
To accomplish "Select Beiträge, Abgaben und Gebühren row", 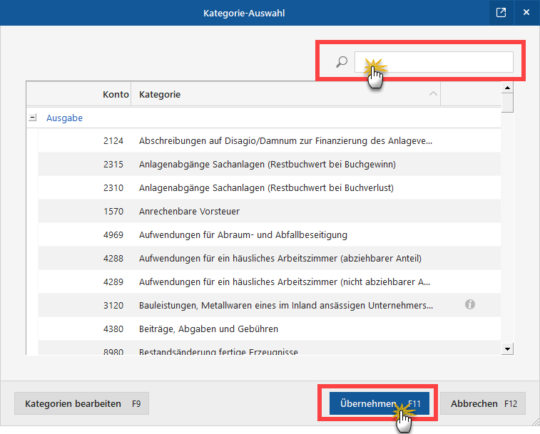I will click(x=270, y=329).
